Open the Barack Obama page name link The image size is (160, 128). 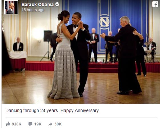(x=37, y=5)
